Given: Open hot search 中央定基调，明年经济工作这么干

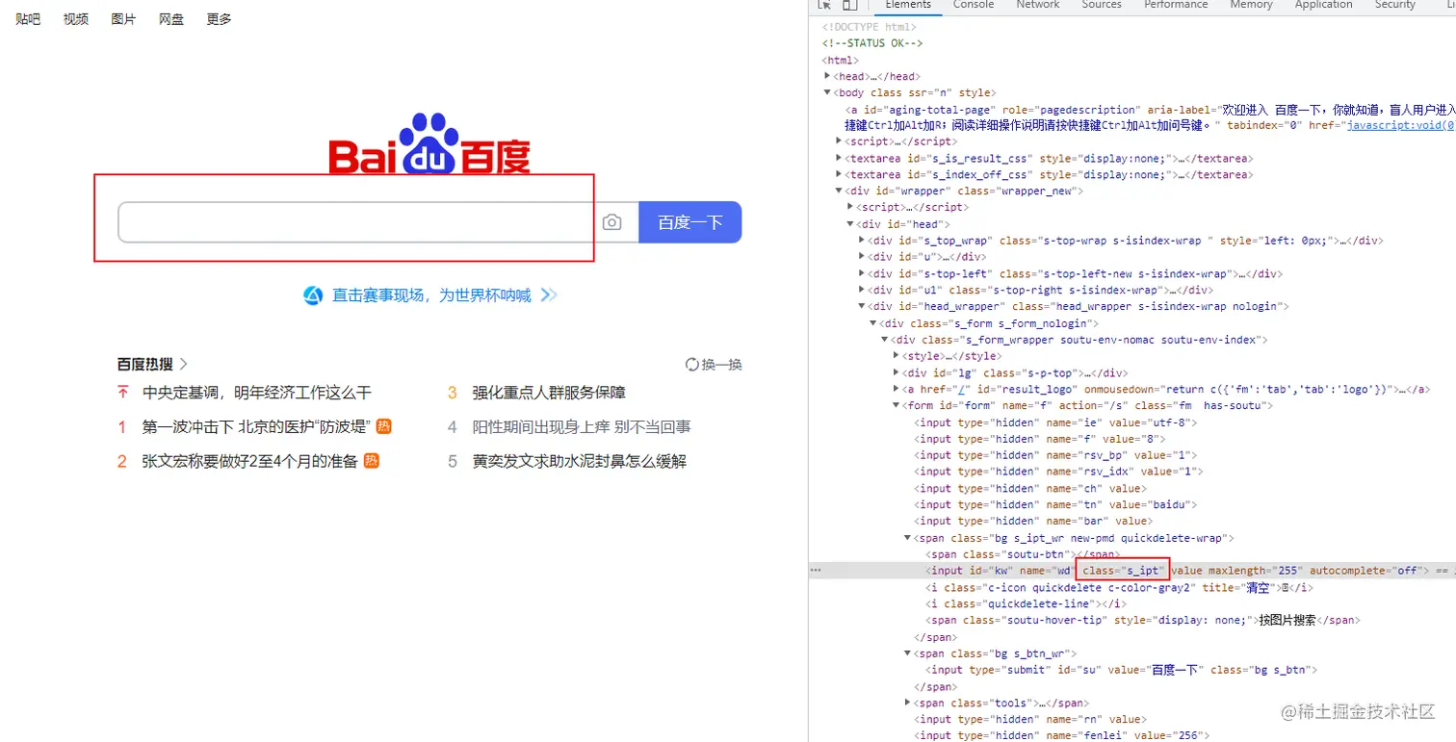Looking at the screenshot, I should (257, 393).
